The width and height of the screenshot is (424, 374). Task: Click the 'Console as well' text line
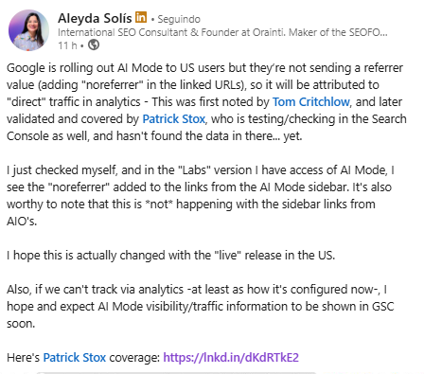(x=154, y=136)
